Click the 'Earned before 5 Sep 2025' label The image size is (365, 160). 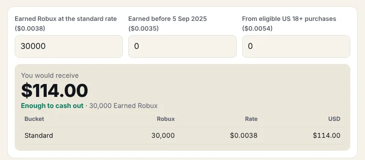(x=167, y=19)
